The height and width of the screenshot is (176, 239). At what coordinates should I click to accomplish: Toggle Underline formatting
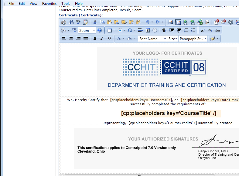coord(109,39)
